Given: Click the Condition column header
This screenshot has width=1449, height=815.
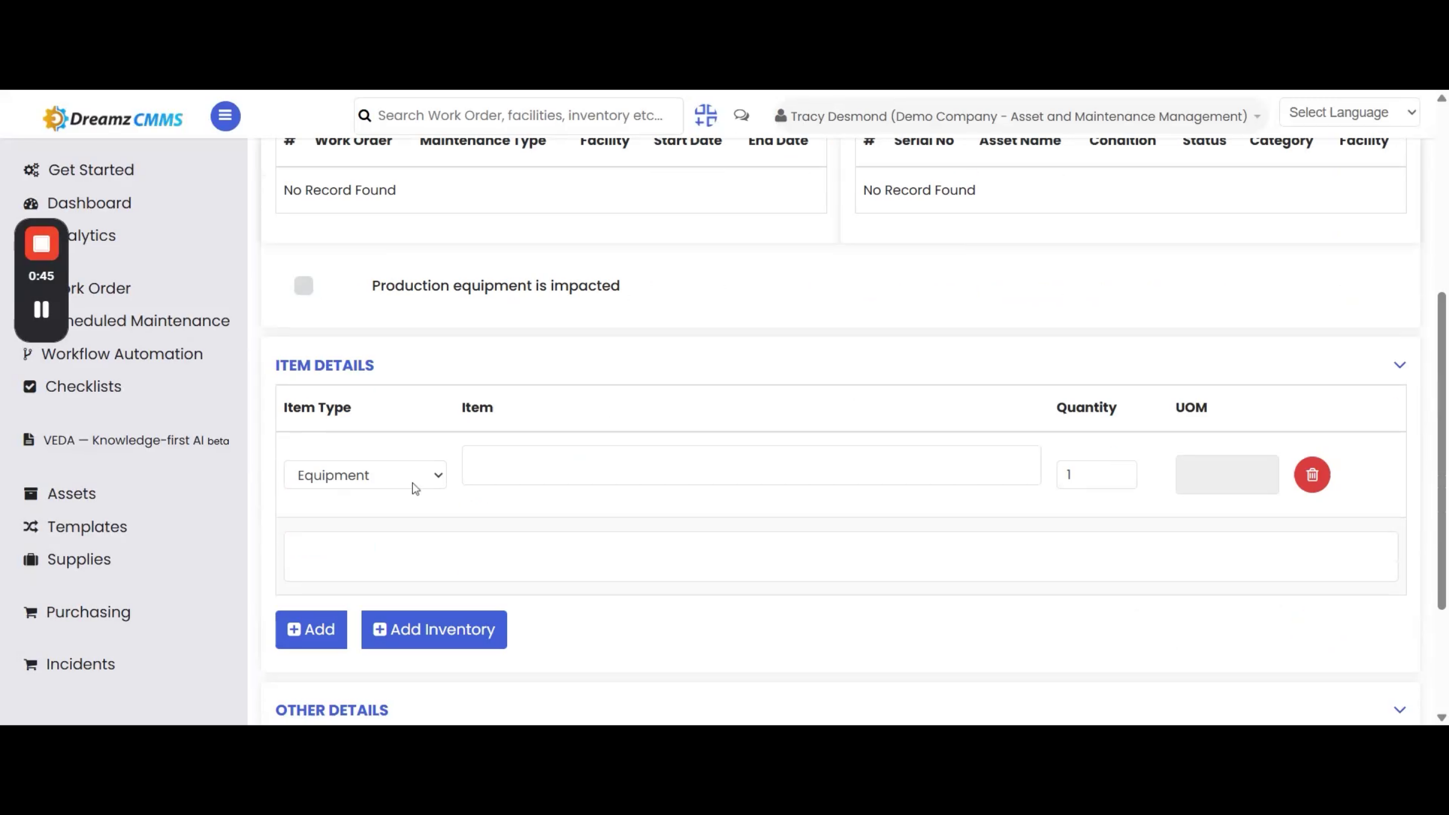Looking at the screenshot, I should click(1122, 141).
